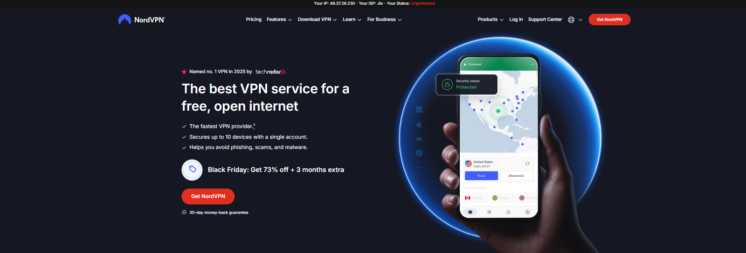Click the NordVPN mountain logo
This screenshot has width=746, height=253.
[124, 20]
